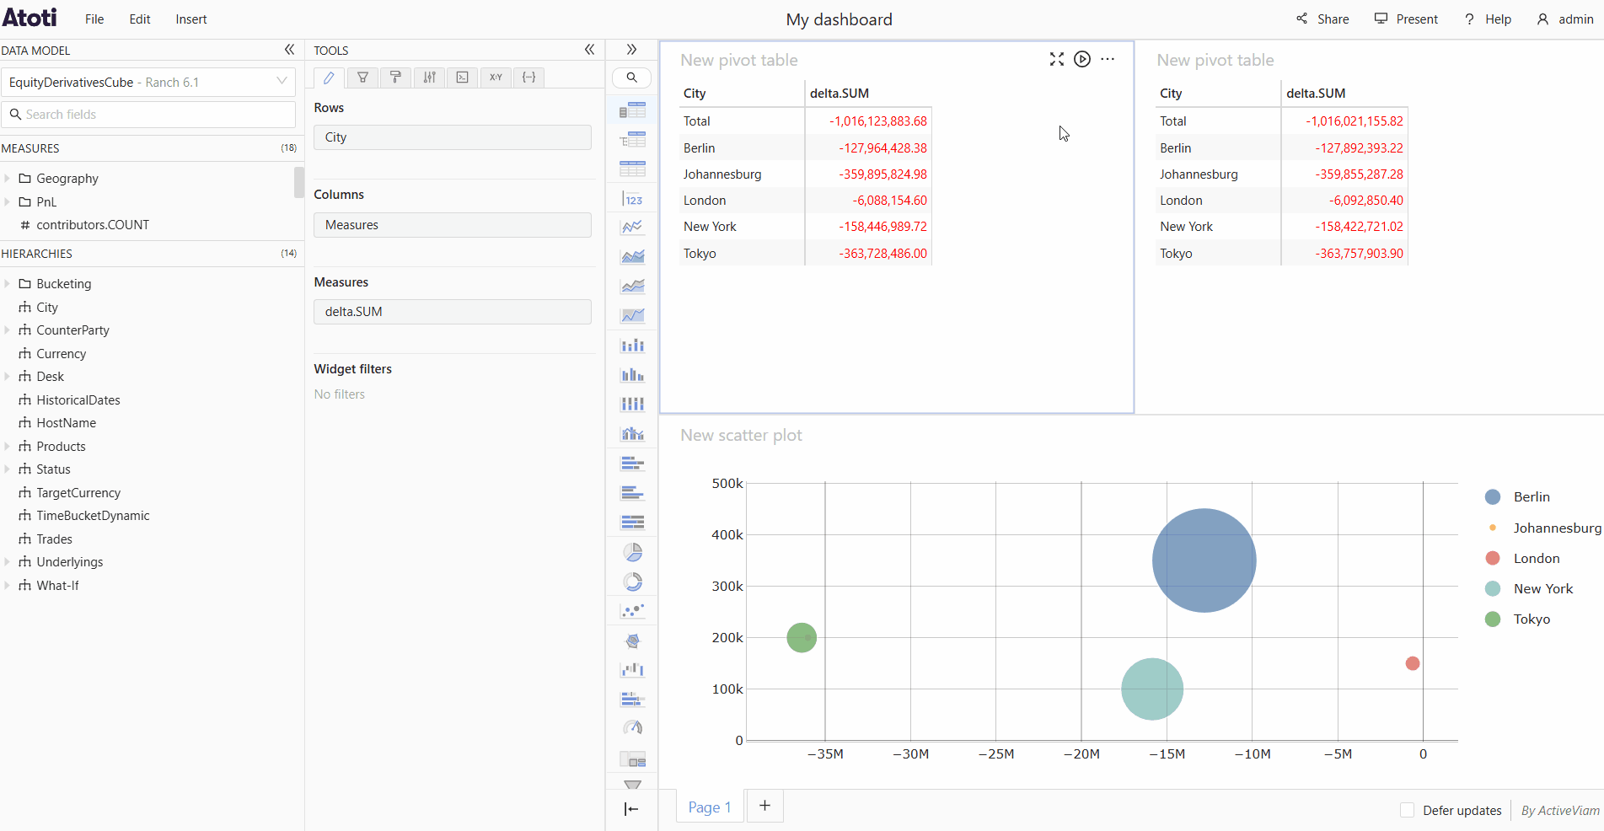Screen dimensions: 1604x831
Task: Select the KPI 123 widget type
Action: pyautogui.click(x=633, y=199)
